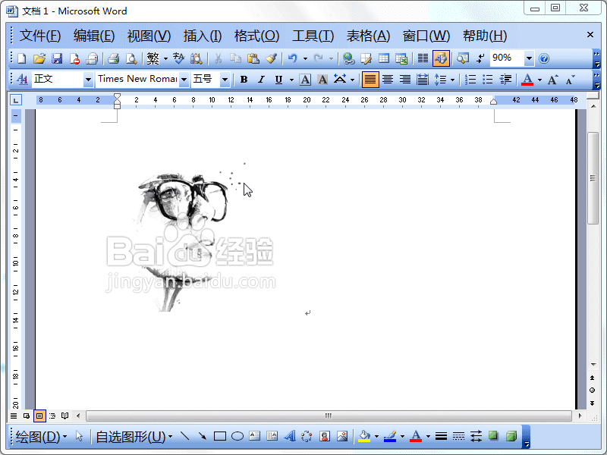The height and width of the screenshot is (455, 607).
Task: Undo the last action
Action: click(x=293, y=58)
